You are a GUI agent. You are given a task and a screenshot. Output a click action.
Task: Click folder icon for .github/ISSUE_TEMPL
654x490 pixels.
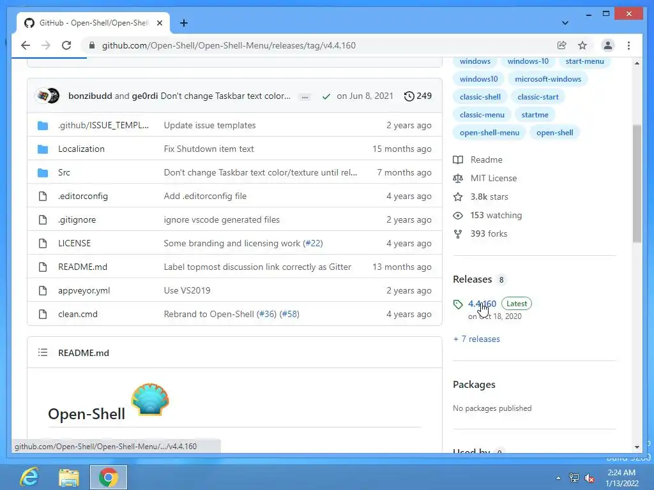coord(43,126)
